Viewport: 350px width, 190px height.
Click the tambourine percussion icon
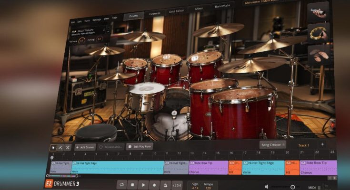(x=319, y=33)
